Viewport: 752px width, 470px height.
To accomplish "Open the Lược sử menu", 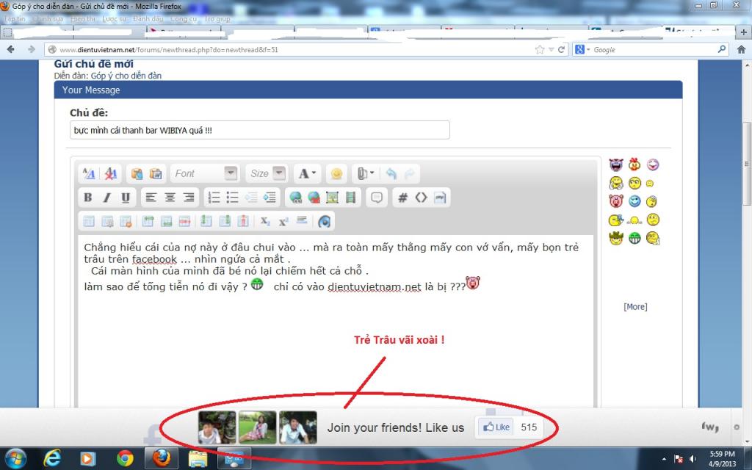I will (114, 18).
